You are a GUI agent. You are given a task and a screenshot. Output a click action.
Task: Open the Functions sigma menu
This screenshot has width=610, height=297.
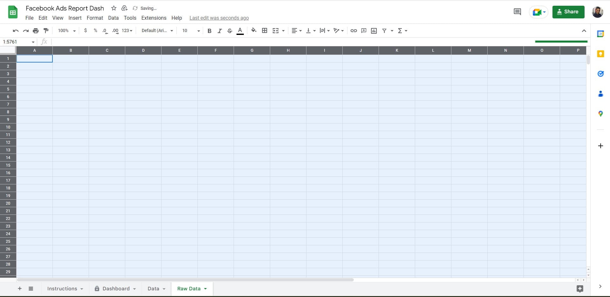click(402, 31)
